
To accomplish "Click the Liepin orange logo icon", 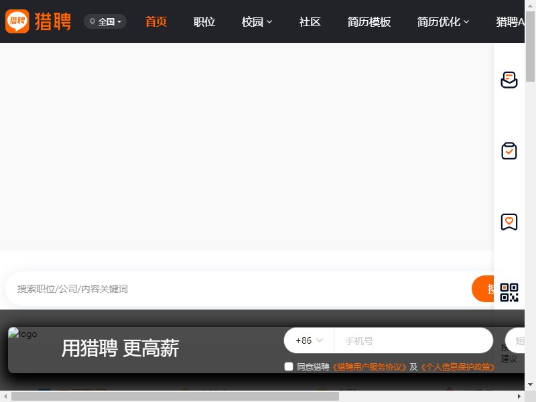I will click(x=17, y=21).
